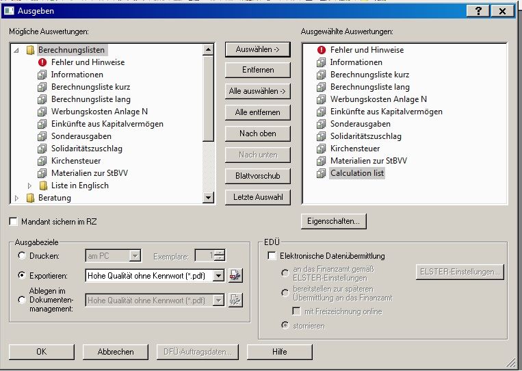Click the Werbungskosten Anlage N icon in the right list
Image resolution: width=522 pixels, height=371 pixels.
(321, 99)
